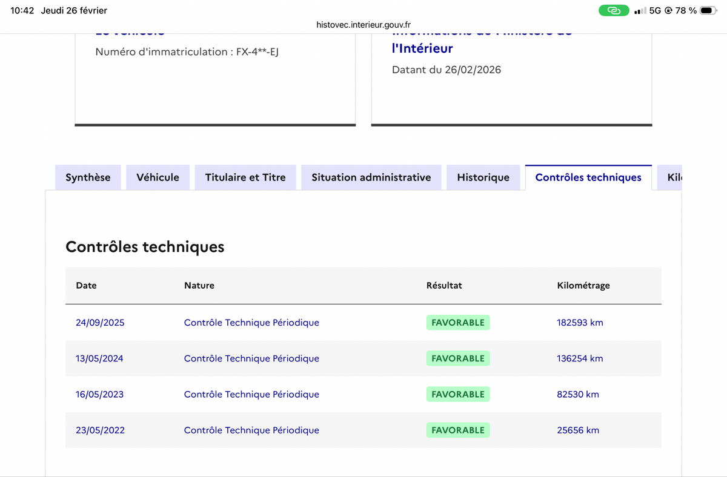Select the Contrôles techniques tab

click(588, 177)
